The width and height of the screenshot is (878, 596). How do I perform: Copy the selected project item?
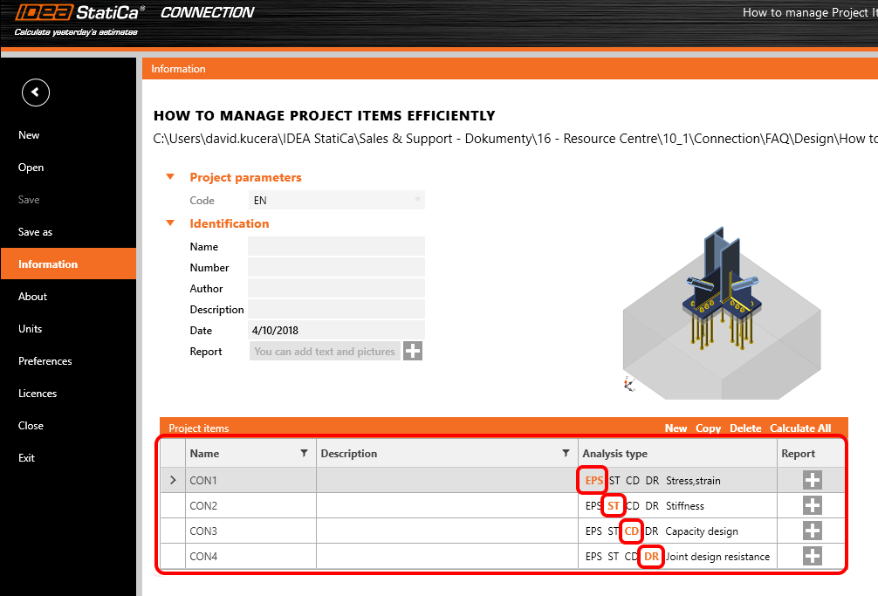[x=709, y=428]
